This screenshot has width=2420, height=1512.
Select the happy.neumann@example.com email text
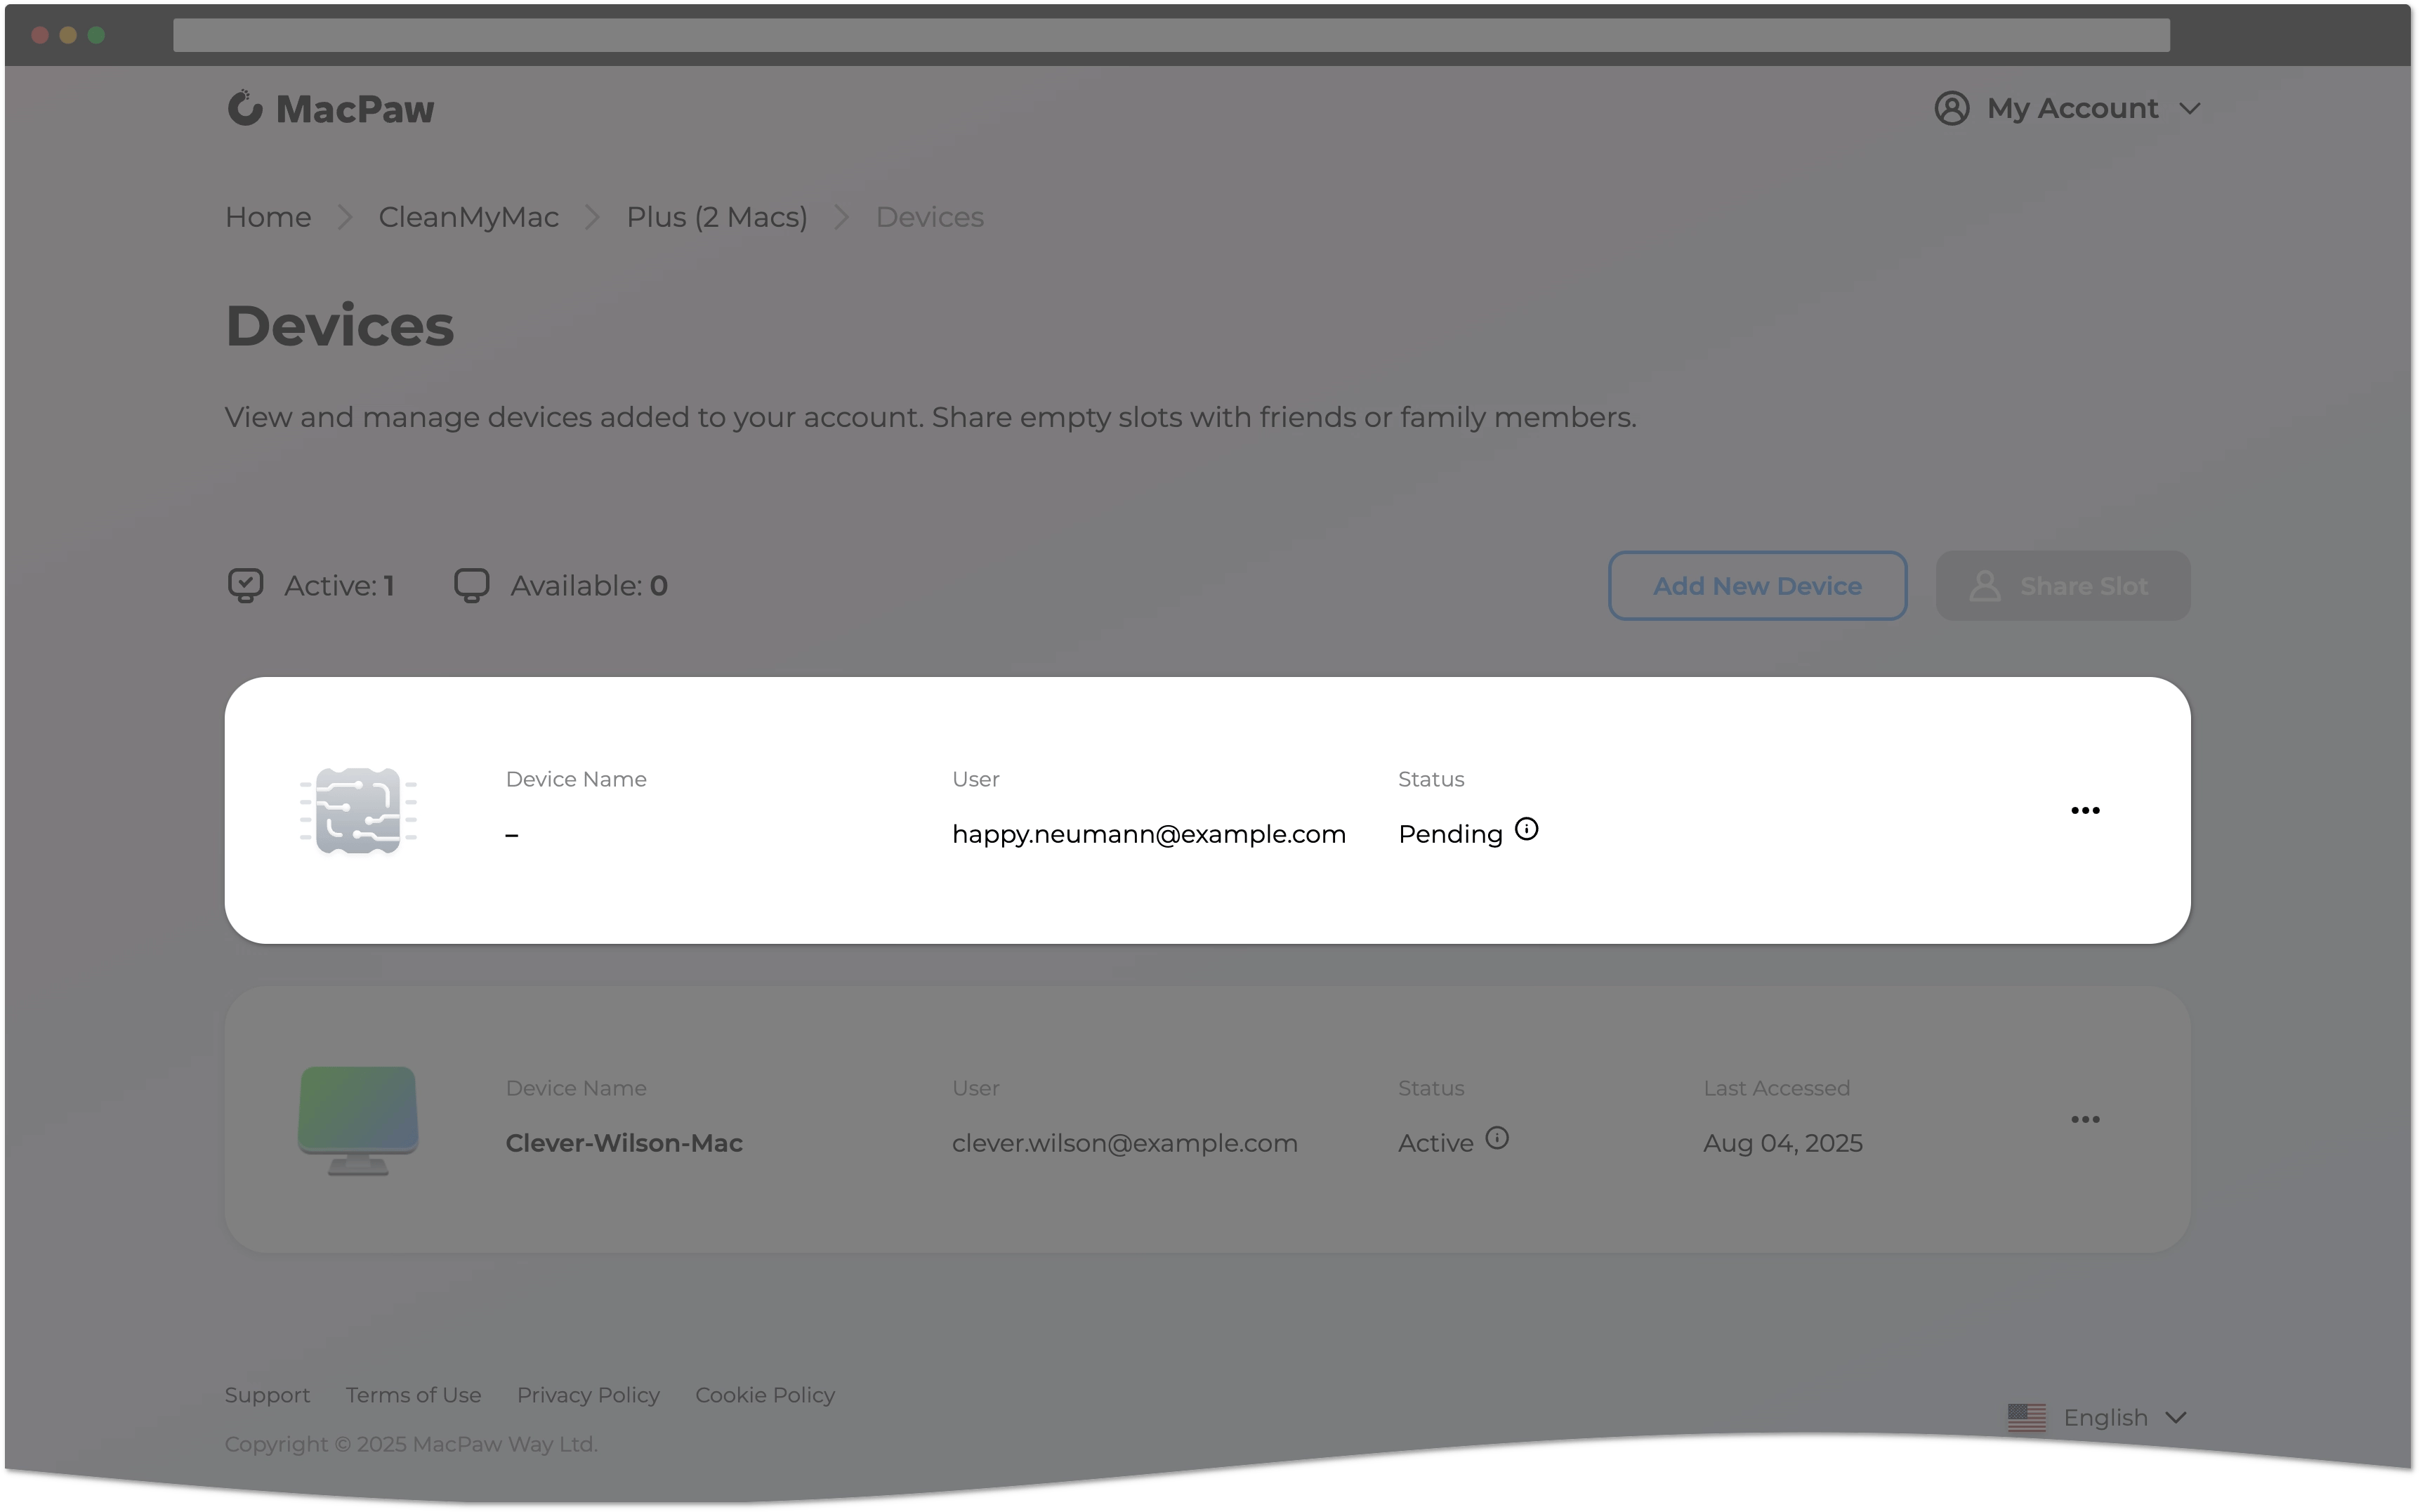tap(1148, 834)
